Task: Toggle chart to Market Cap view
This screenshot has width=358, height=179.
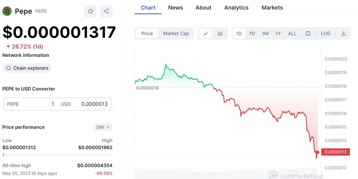Action: (176, 34)
